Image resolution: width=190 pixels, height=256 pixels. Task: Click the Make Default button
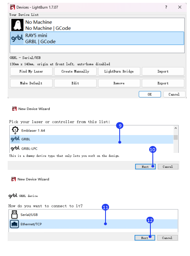point(31,83)
